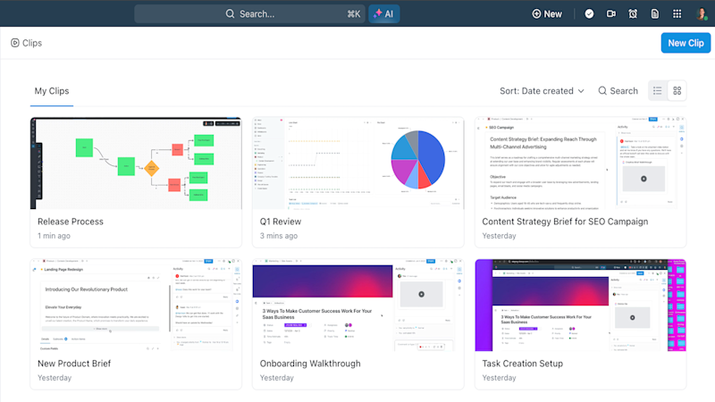Click the top Search input field
This screenshot has height=402, width=715.
[249, 13]
